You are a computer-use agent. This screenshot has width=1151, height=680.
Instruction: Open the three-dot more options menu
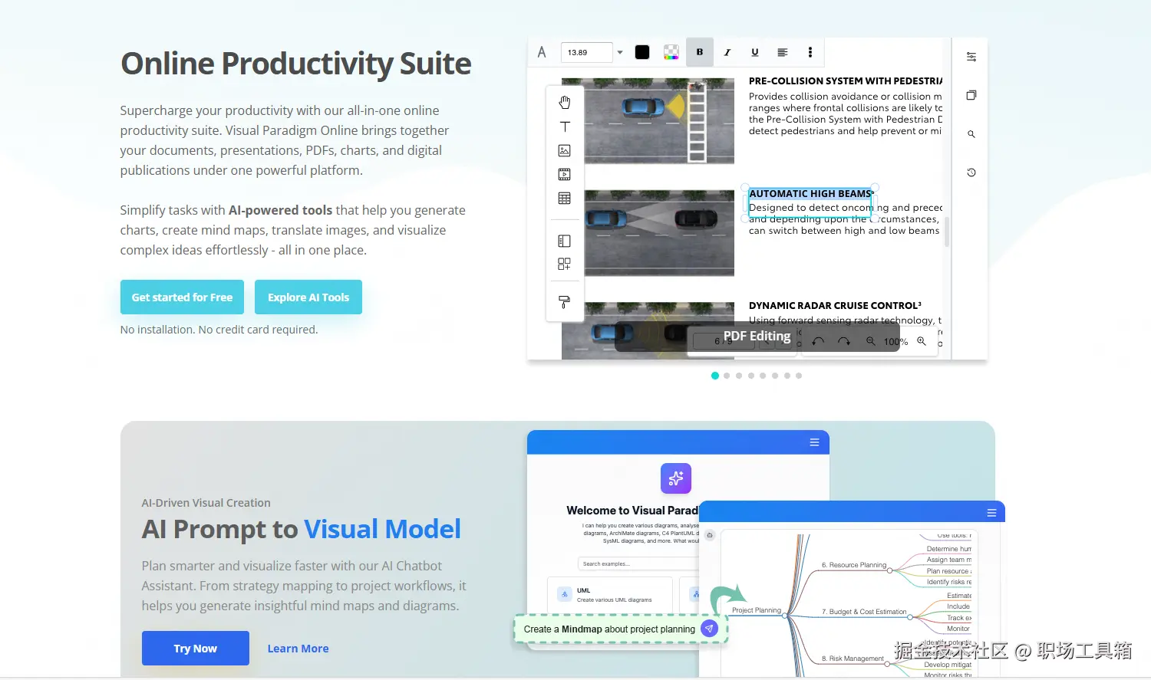pos(810,52)
